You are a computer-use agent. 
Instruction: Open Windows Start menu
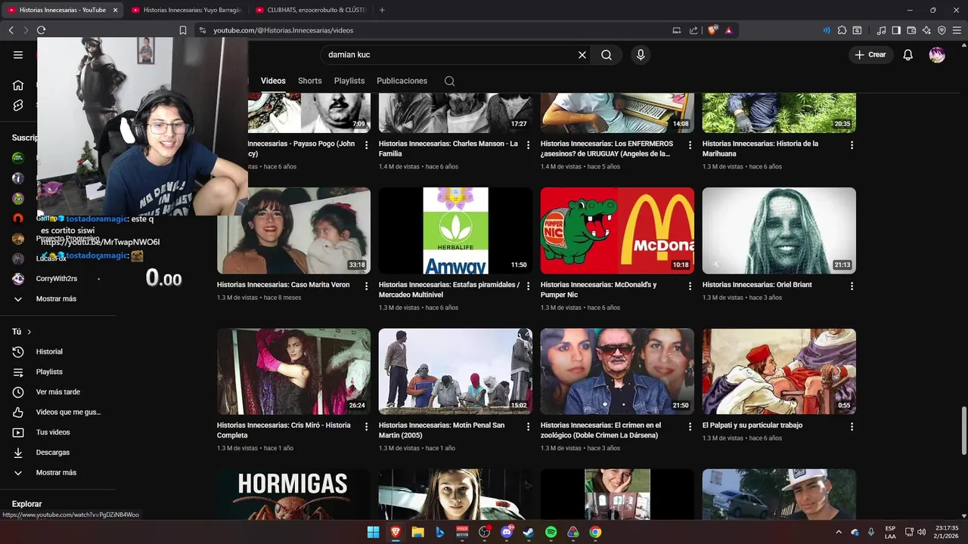373,532
